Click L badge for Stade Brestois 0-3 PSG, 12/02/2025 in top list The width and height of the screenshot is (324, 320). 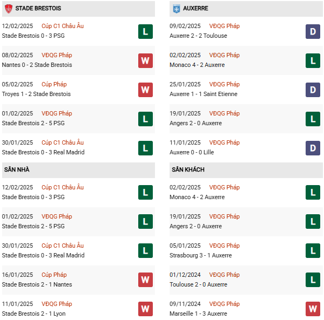[145, 31]
